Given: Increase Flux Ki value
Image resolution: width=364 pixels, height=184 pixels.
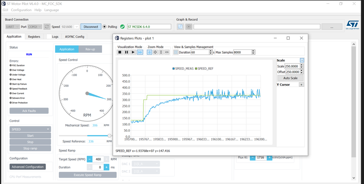Looking at the screenshot, I should 269,158.
